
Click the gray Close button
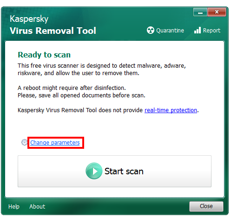[206, 206]
